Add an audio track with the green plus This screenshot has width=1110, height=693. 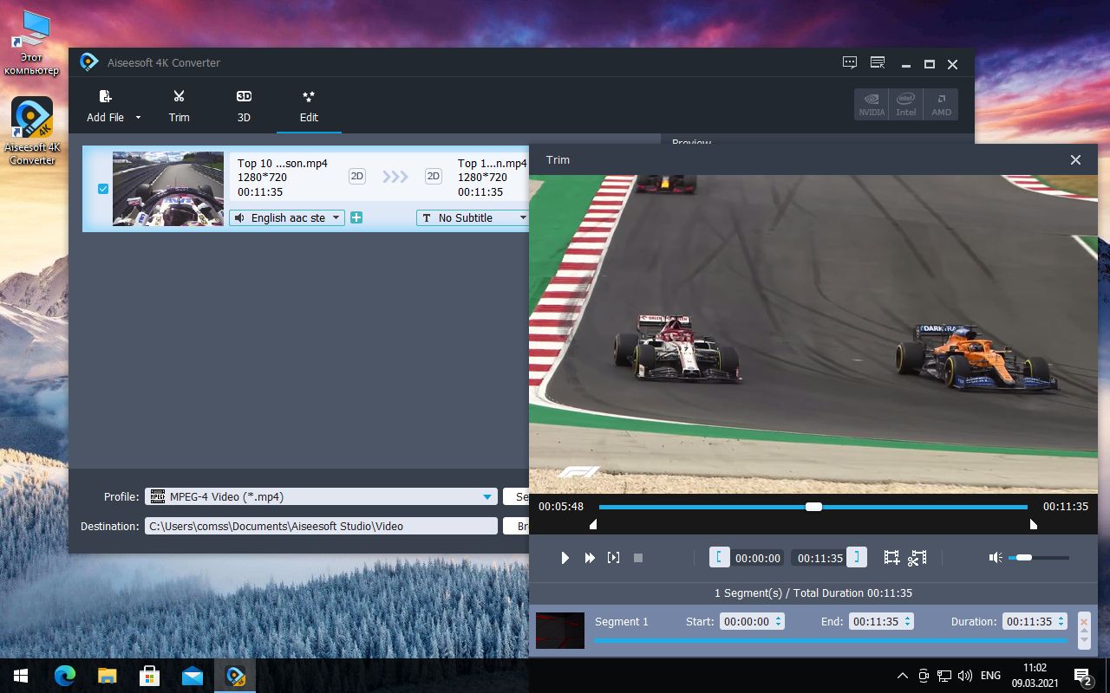pos(356,217)
